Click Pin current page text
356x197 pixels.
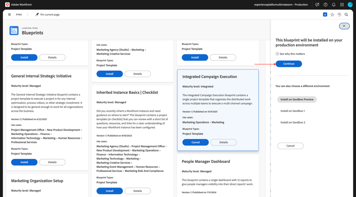(x=50, y=15)
